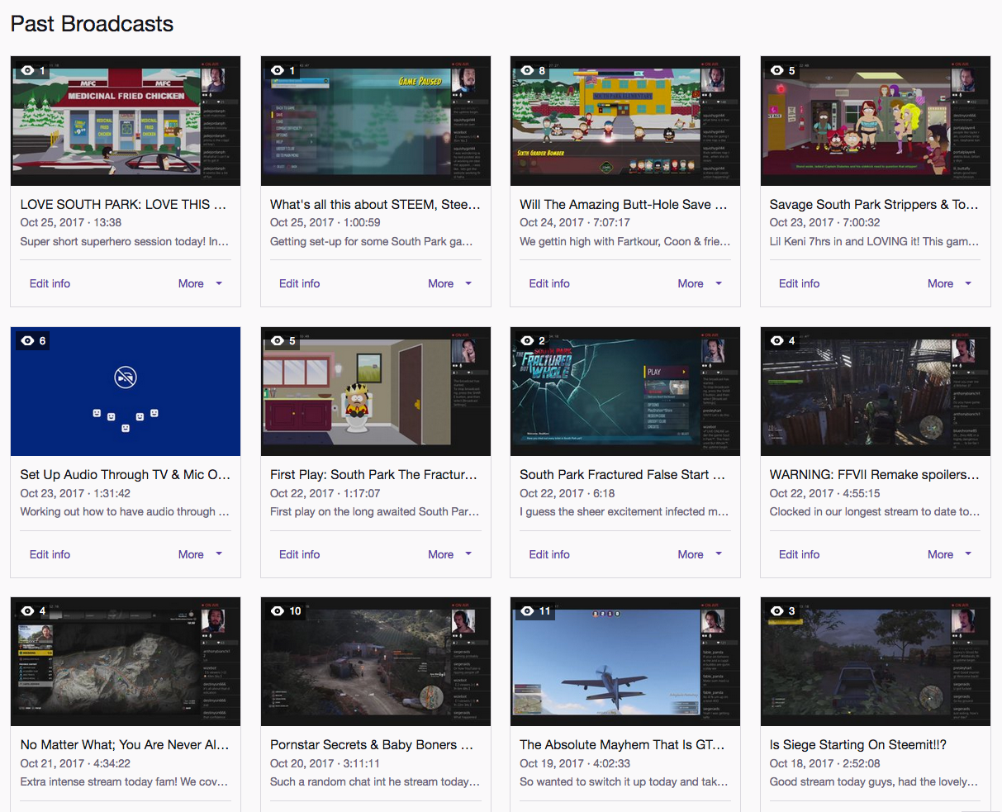Viewport: 1002px width, 812px height.
Task: Click the view count 6 eye icon
Action: [x=27, y=340]
